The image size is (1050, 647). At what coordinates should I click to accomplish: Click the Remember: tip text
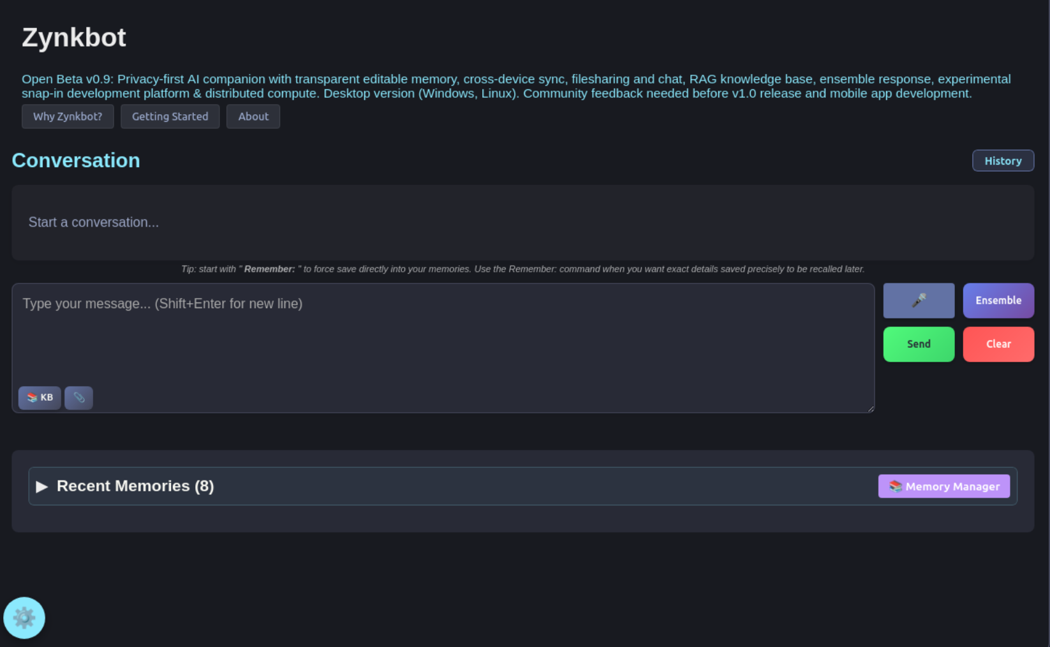(522, 269)
